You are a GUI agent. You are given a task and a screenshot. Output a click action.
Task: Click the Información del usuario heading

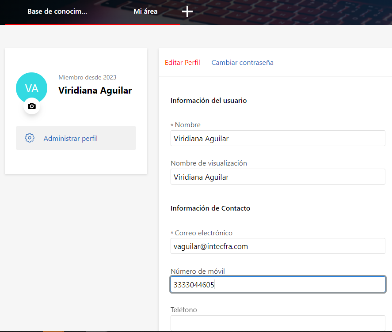coord(209,100)
